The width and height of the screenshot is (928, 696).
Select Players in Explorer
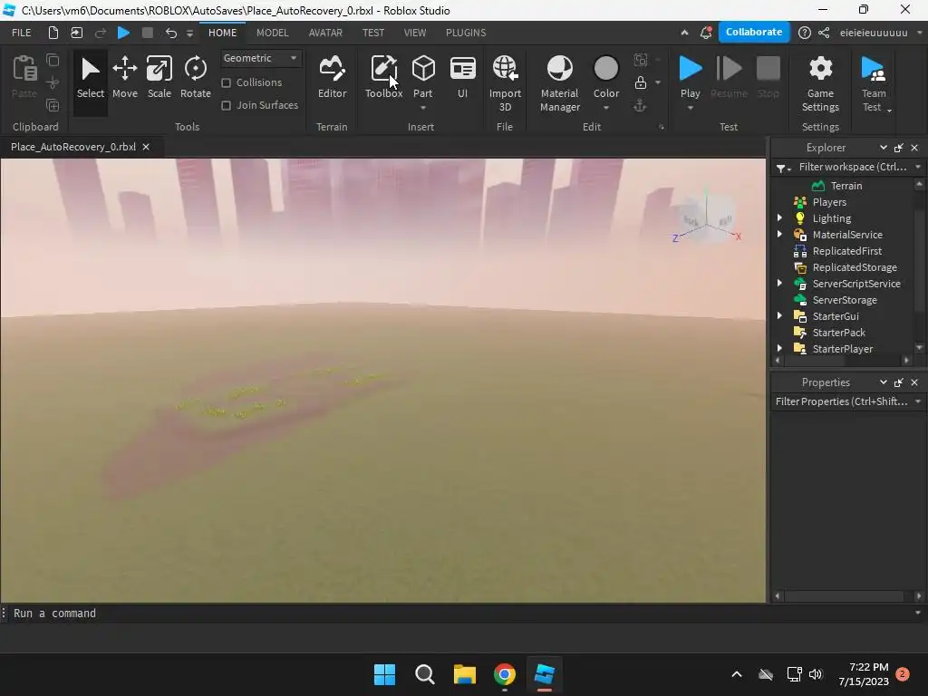point(829,202)
